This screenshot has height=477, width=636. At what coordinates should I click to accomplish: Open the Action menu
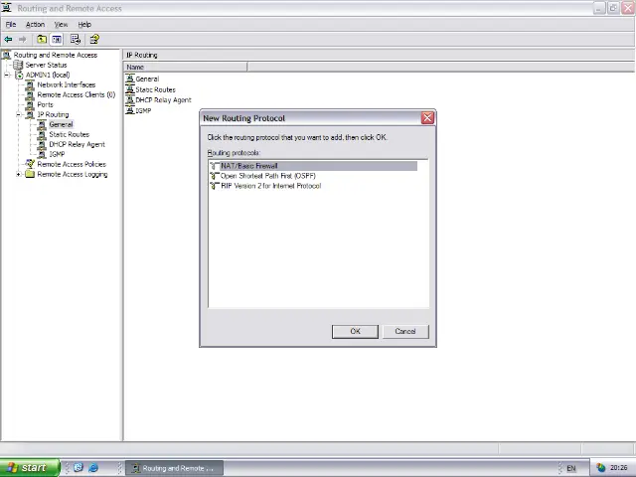35,24
